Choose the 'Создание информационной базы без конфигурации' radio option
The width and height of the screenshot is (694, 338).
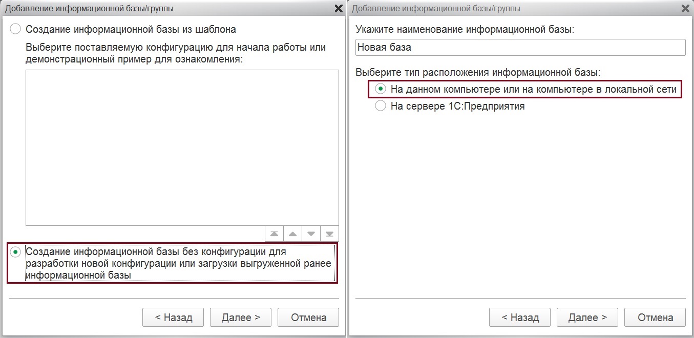pyautogui.click(x=16, y=252)
